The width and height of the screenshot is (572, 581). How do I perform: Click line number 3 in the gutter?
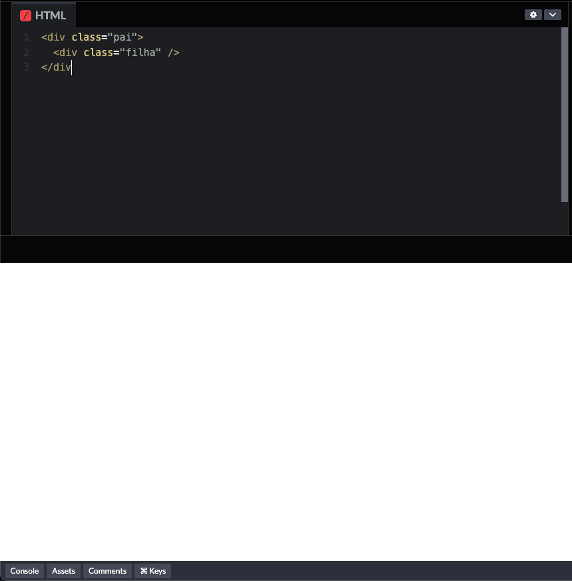tap(26, 67)
